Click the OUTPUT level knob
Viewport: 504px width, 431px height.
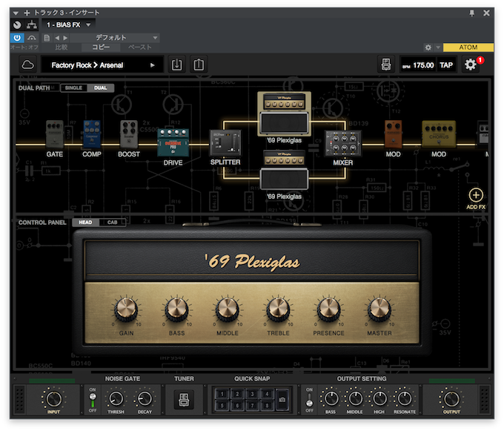point(451,399)
